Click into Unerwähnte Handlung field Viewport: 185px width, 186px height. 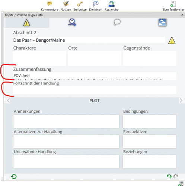click(66, 162)
